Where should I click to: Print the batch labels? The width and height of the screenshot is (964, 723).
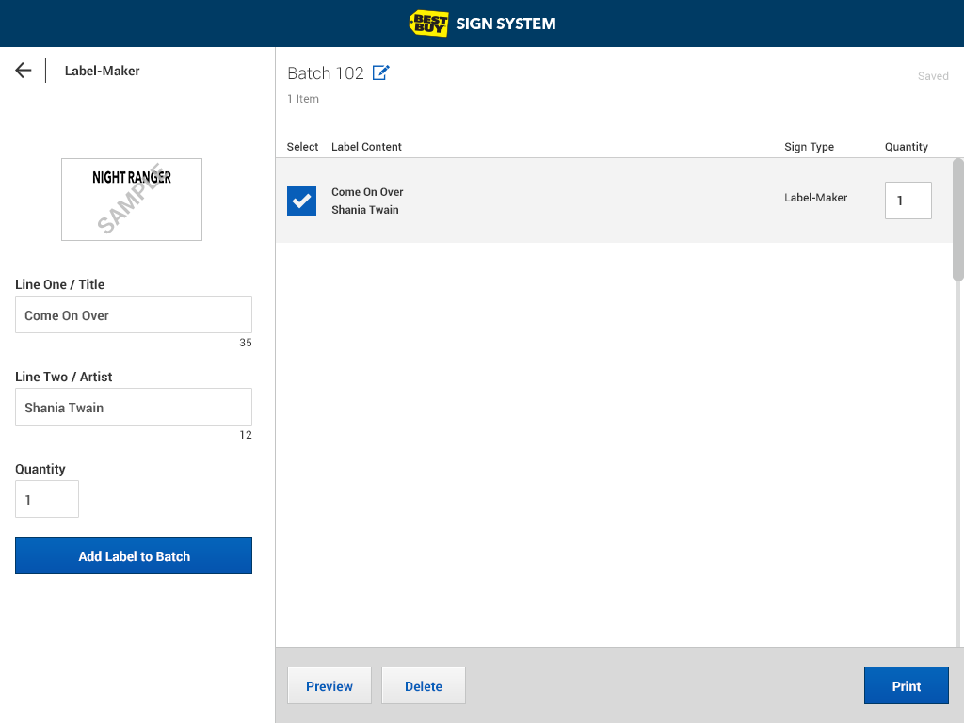[907, 685]
